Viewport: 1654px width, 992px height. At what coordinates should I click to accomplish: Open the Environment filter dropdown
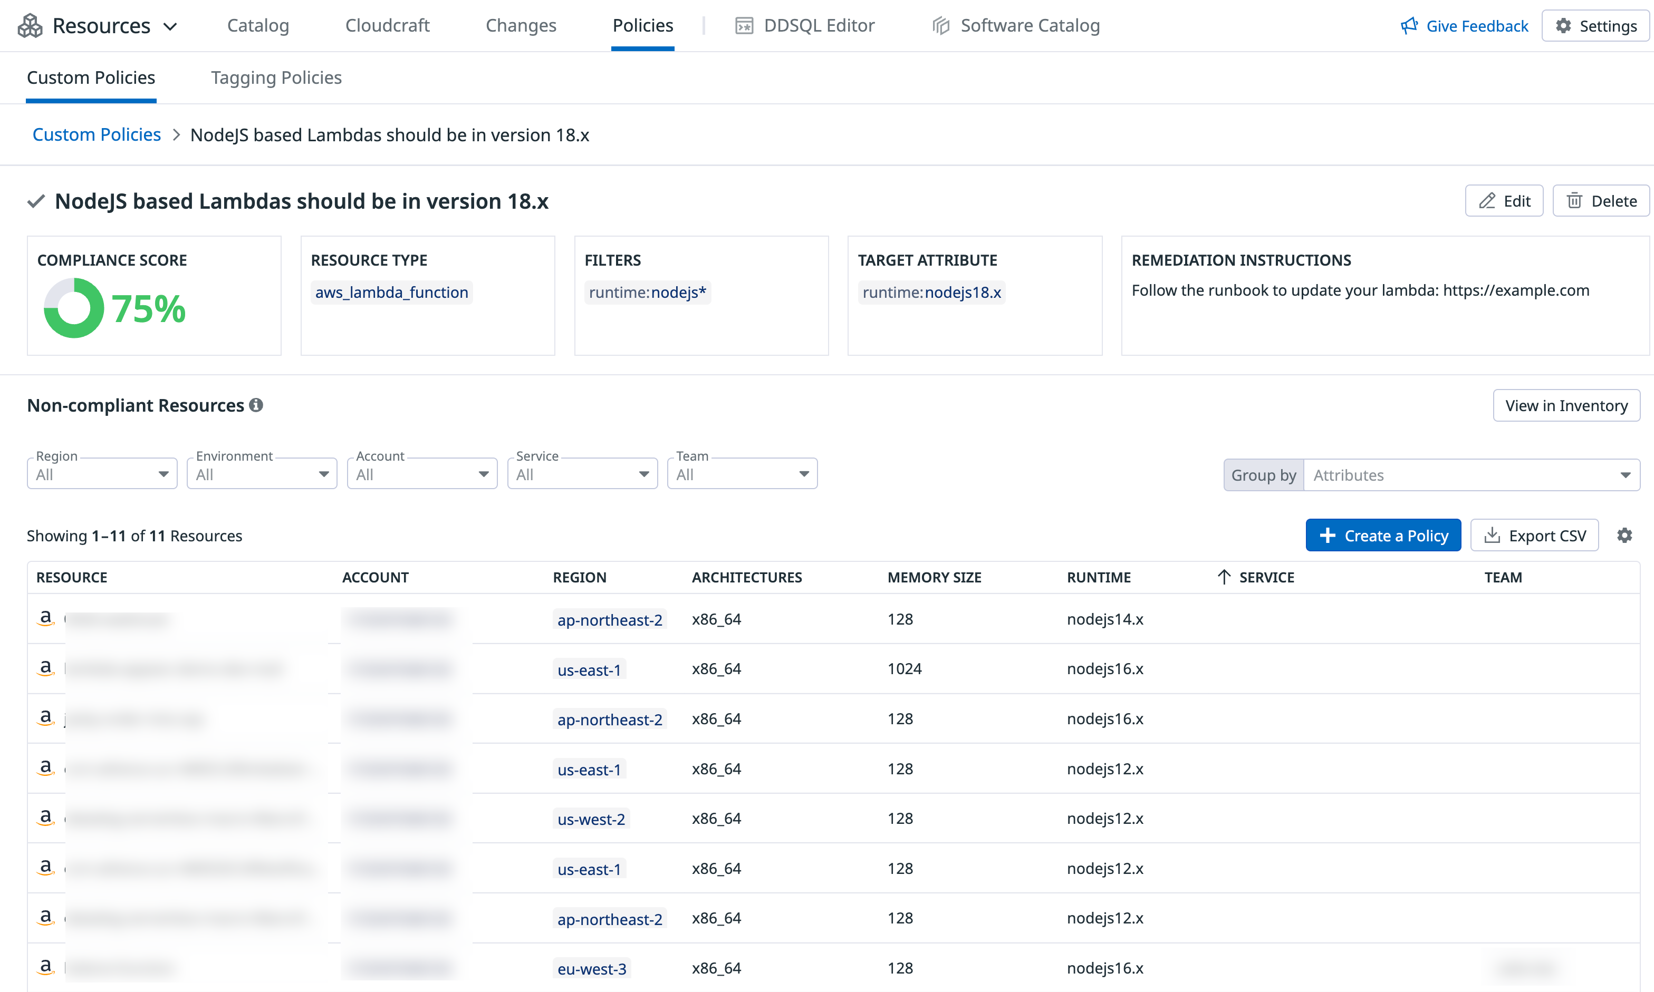coord(262,474)
